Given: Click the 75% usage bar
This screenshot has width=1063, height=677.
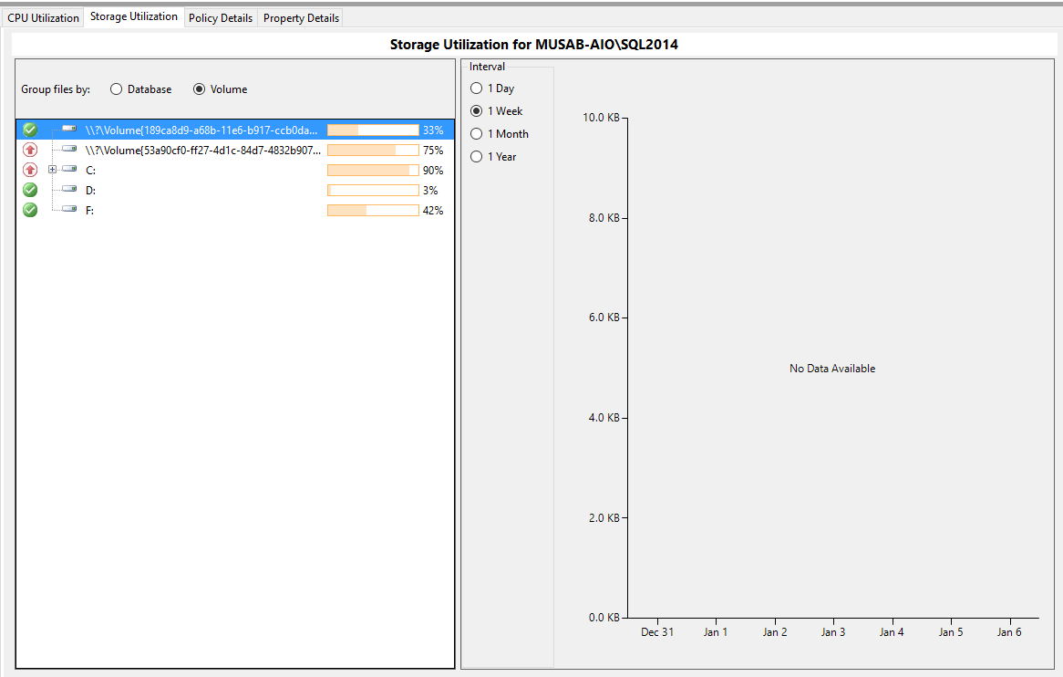Looking at the screenshot, I should (373, 150).
